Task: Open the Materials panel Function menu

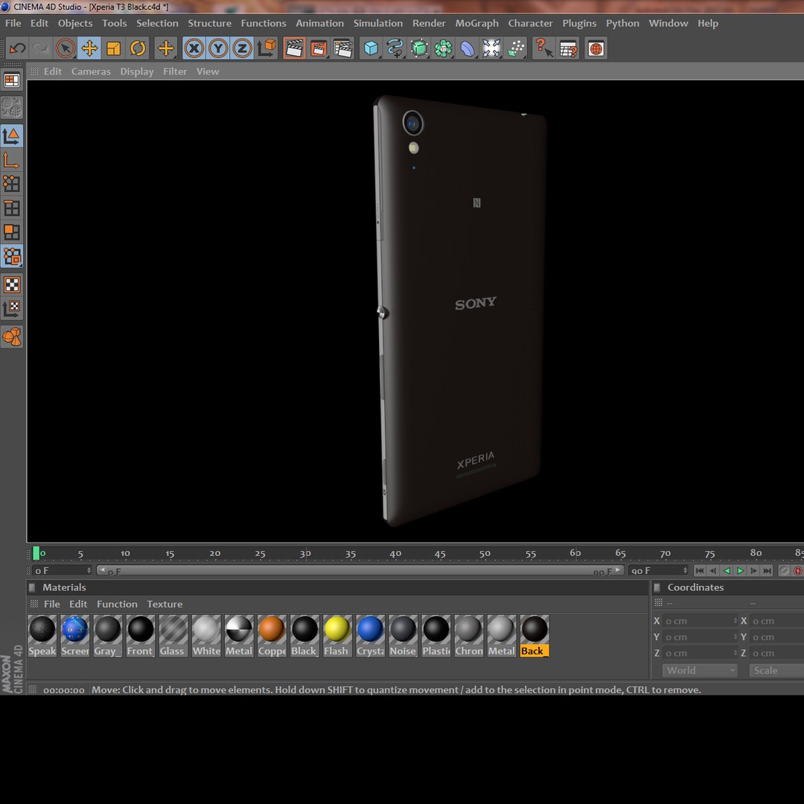Action: [x=117, y=604]
